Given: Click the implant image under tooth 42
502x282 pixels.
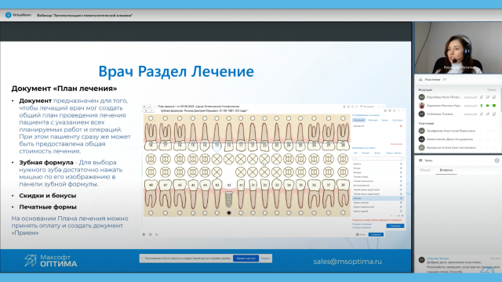Looking at the screenshot, I should [x=228, y=200].
